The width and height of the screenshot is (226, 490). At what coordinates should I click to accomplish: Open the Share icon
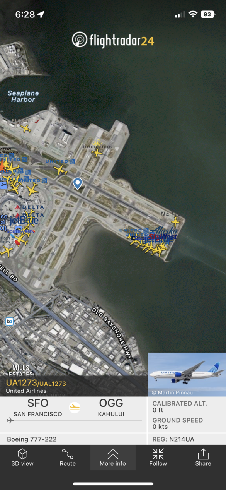point(203,454)
